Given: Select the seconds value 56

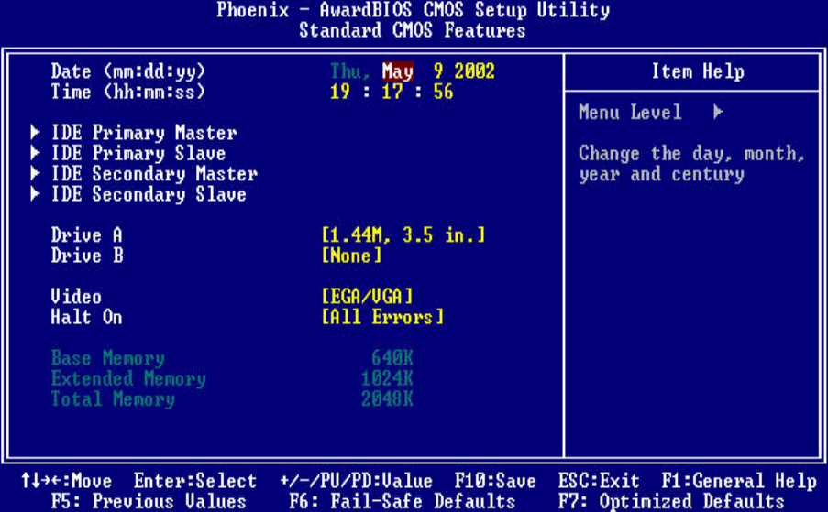Looking at the screenshot, I should [x=444, y=92].
